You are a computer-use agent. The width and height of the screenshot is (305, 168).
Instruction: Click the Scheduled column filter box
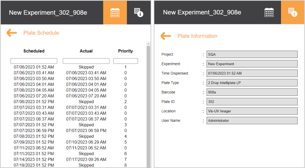pos(34,61)
